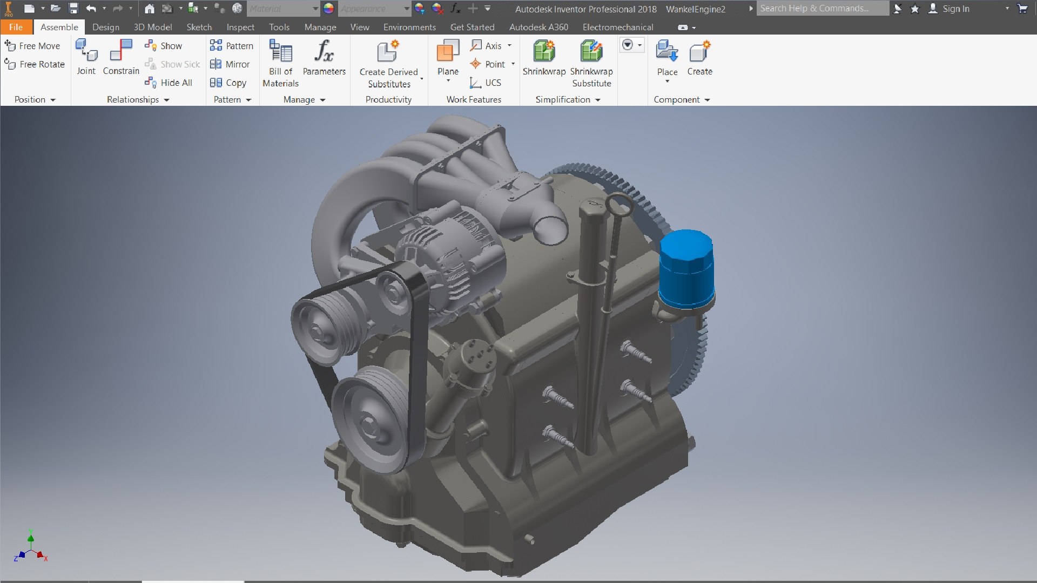
Task: Open the Autodesk App Store cart icon
Action: coord(1022,9)
